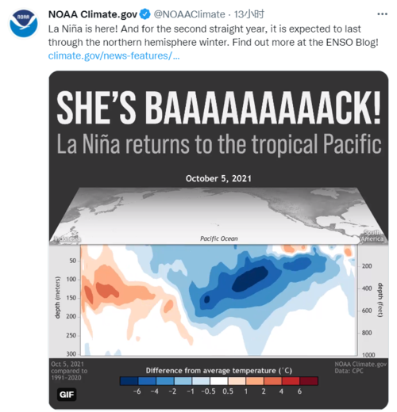
Task: Click the blue verified badge icon
Action: [x=145, y=14]
